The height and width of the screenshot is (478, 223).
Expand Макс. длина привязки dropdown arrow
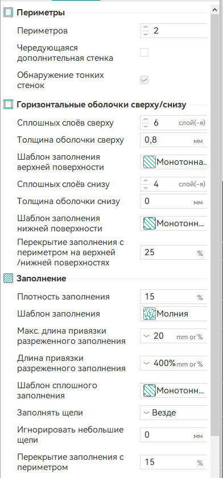pyautogui.click(x=146, y=336)
